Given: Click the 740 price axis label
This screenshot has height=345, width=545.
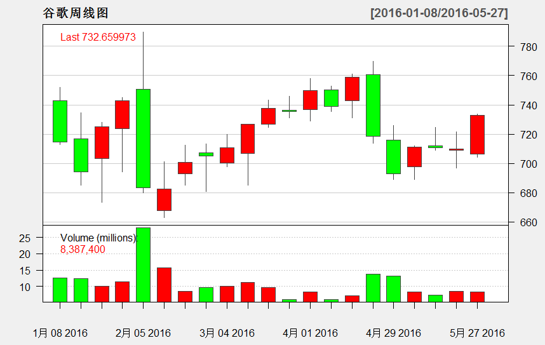Looking at the screenshot, I should (x=528, y=105).
